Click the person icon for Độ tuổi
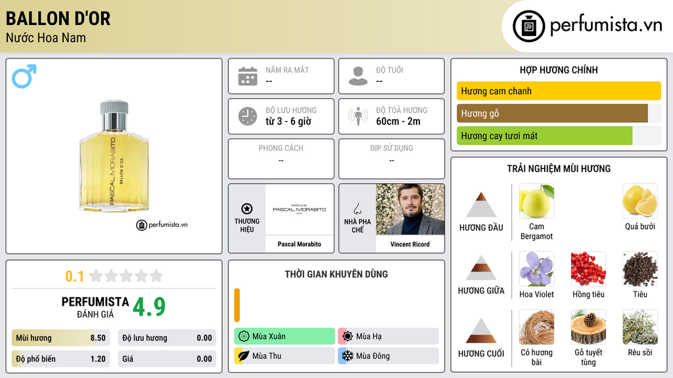The width and height of the screenshot is (673, 378). click(358, 76)
